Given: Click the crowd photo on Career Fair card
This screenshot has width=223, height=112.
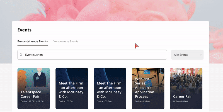Looking at the screenshot, I should pos(186,80).
